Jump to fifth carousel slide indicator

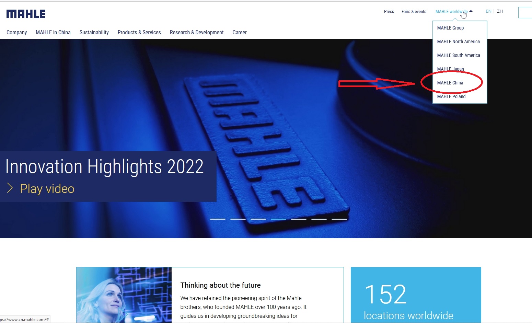299,219
